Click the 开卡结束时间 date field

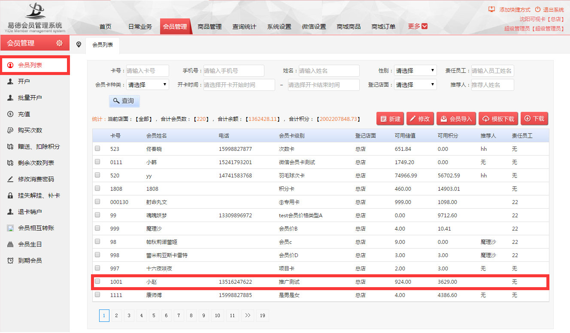(324, 85)
